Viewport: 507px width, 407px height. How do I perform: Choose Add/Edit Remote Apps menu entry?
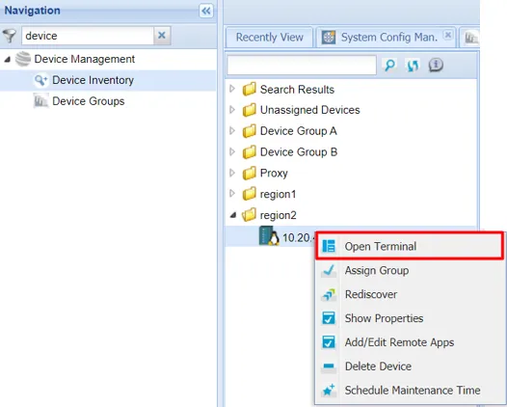(410, 342)
